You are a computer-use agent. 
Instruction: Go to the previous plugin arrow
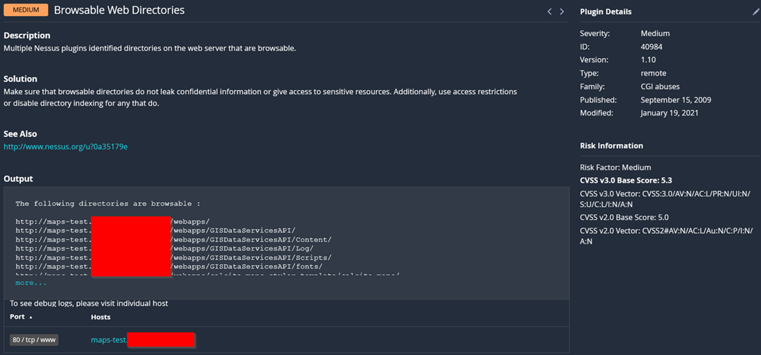549,12
